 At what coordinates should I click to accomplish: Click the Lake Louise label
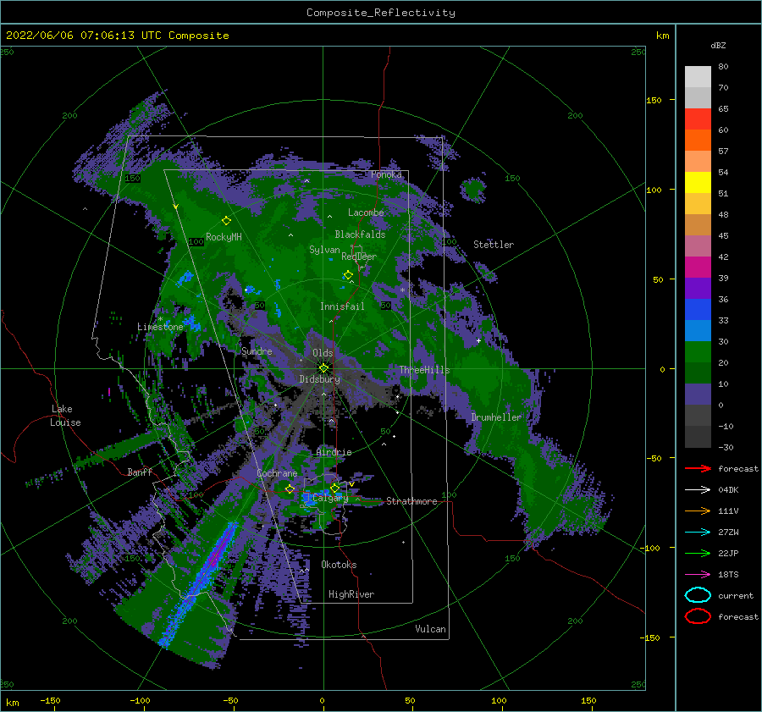click(x=65, y=416)
